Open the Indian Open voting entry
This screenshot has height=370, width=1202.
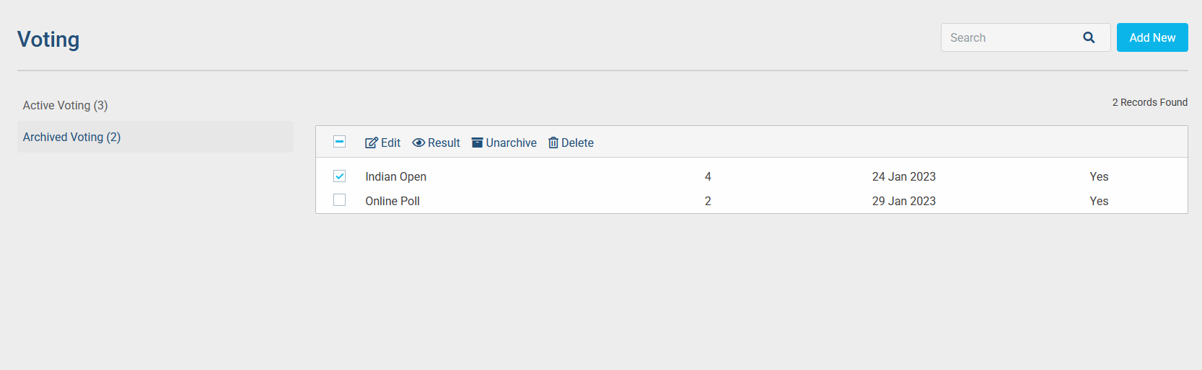[x=395, y=176]
